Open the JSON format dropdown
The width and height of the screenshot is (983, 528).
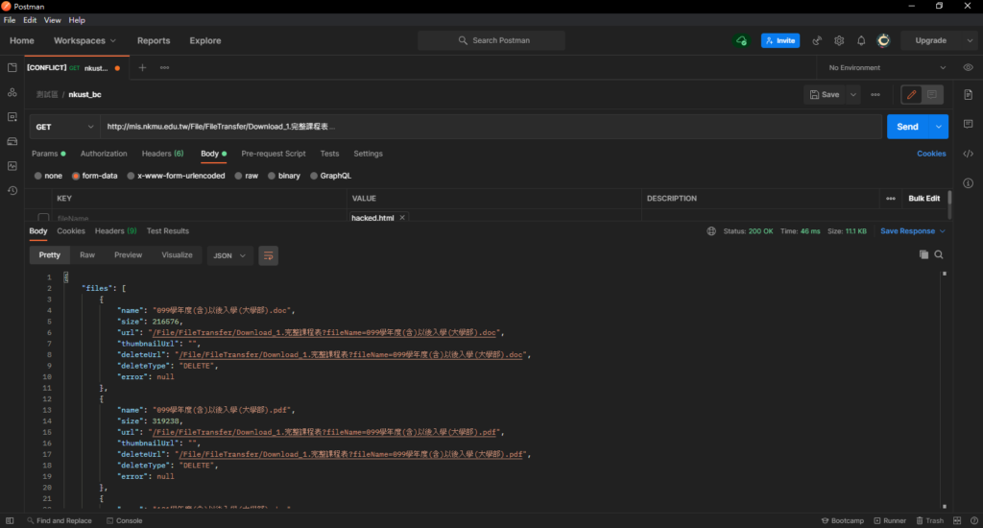[229, 256]
